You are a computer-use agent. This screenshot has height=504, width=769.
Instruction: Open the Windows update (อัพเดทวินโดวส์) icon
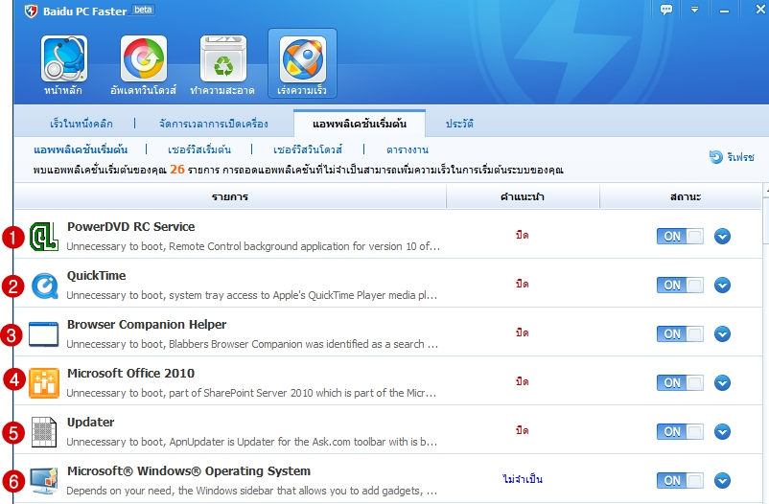(x=144, y=58)
